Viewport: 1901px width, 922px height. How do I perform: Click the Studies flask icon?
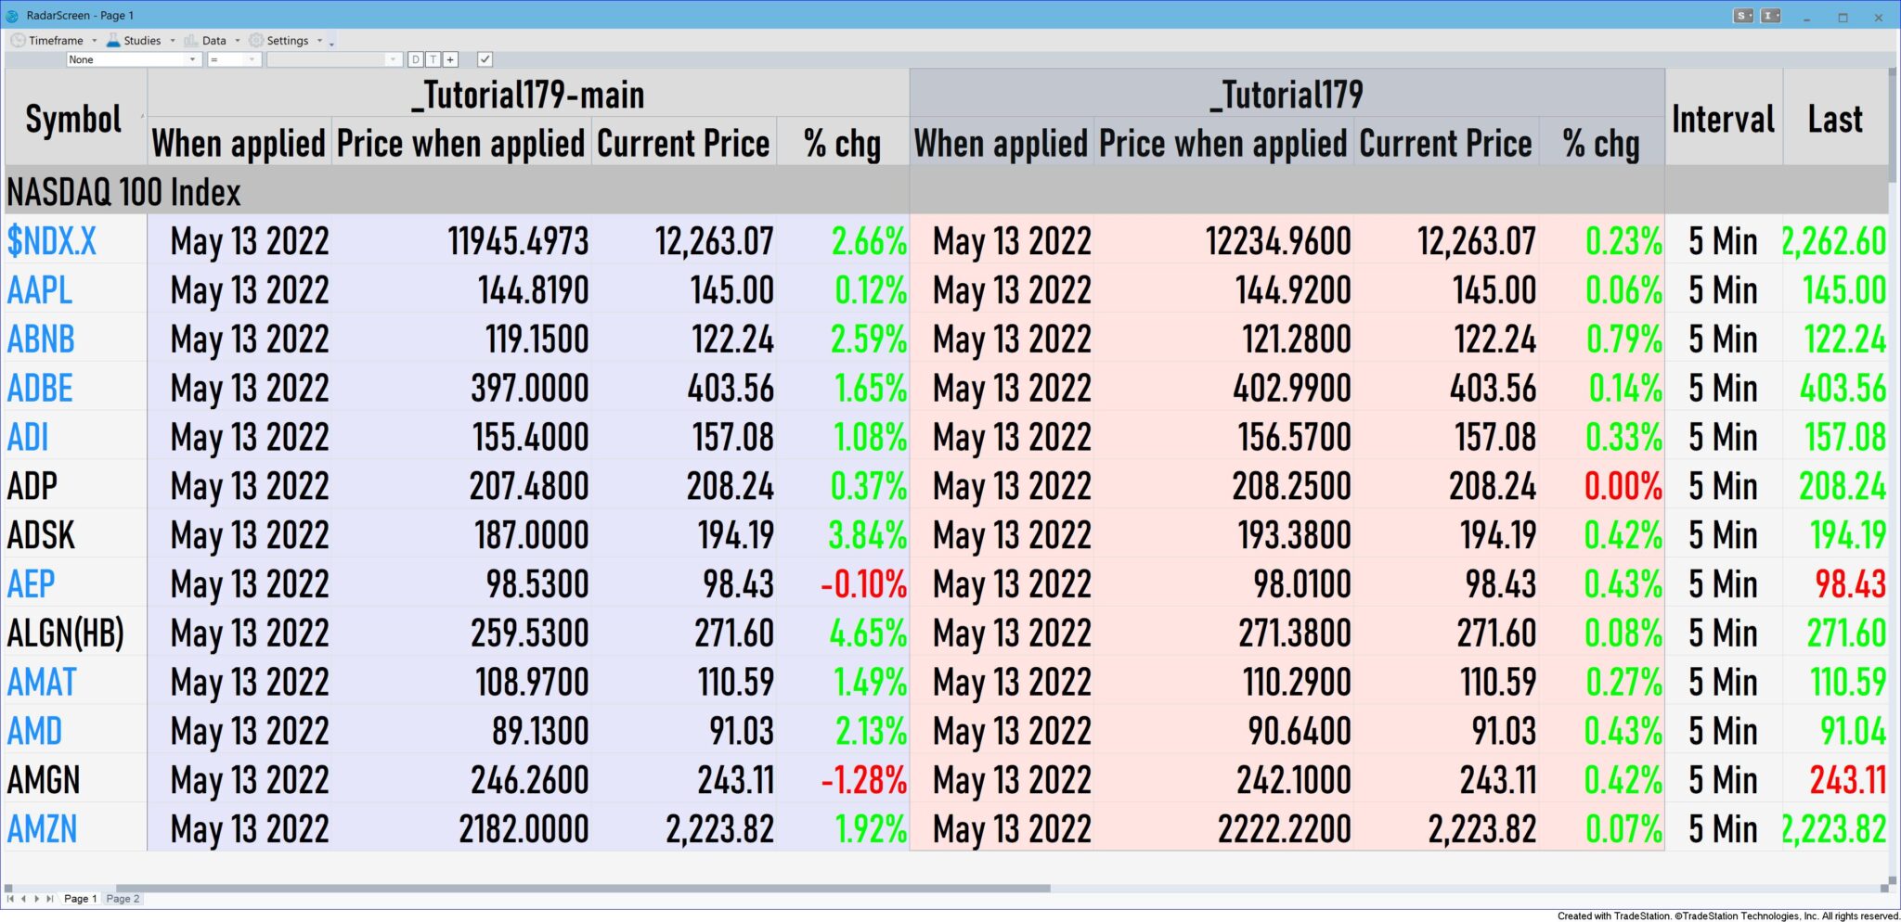(113, 41)
